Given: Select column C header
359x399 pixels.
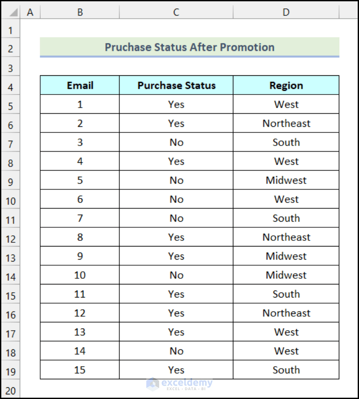Looking at the screenshot, I should 176,12.
